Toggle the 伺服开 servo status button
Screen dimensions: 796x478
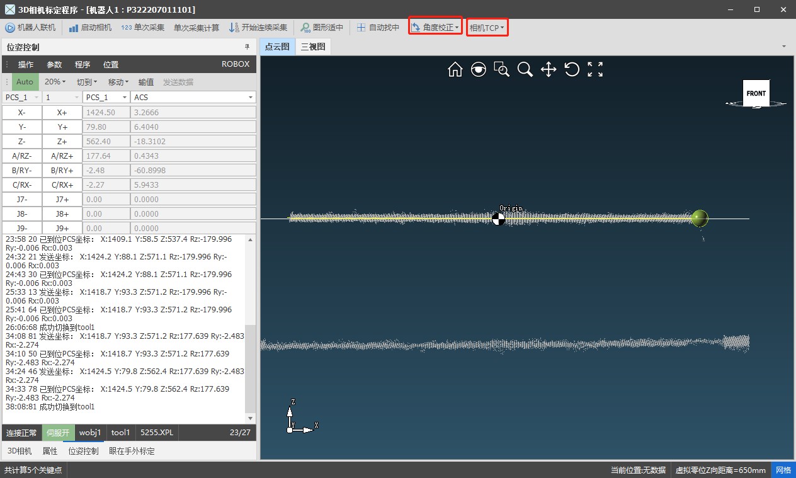58,433
